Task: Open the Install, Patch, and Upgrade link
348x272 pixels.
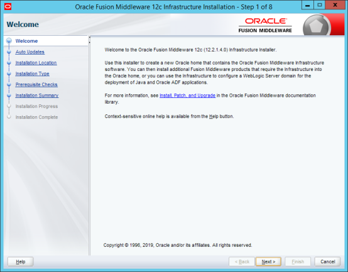Action: click(187, 95)
